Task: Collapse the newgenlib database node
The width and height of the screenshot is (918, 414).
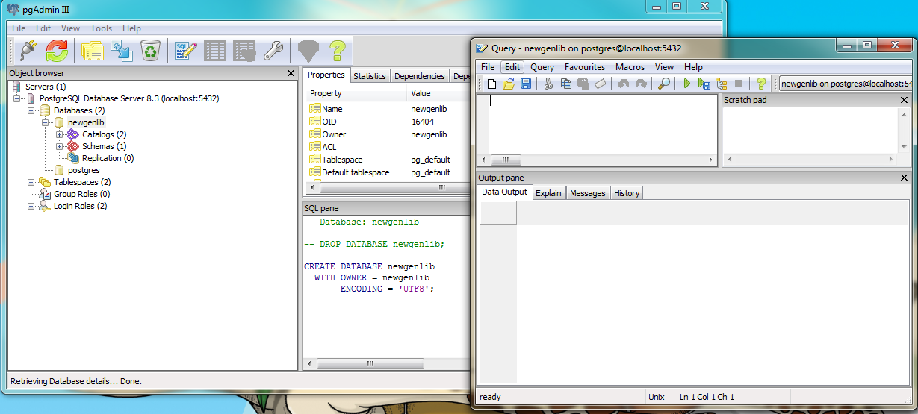Action: [46, 122]
